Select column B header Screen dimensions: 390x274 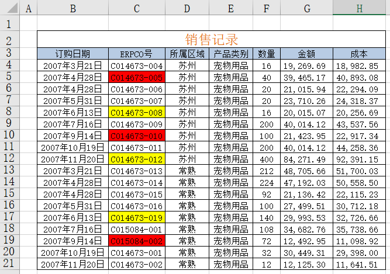73,9
